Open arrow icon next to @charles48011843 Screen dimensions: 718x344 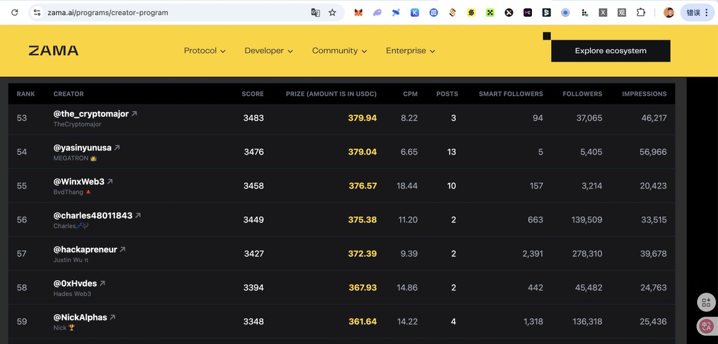pyautogui.click(x=138, y=216)
